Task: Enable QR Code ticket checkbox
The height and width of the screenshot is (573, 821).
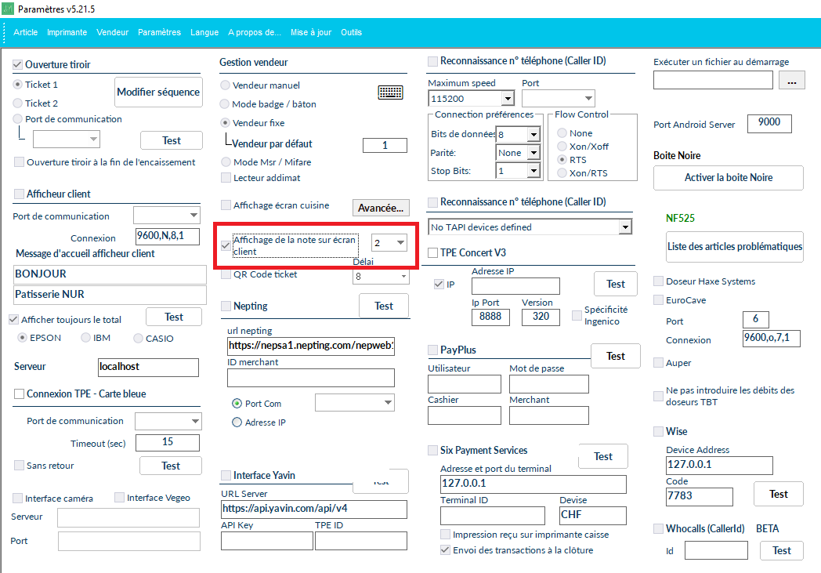Action: point(226,274)
